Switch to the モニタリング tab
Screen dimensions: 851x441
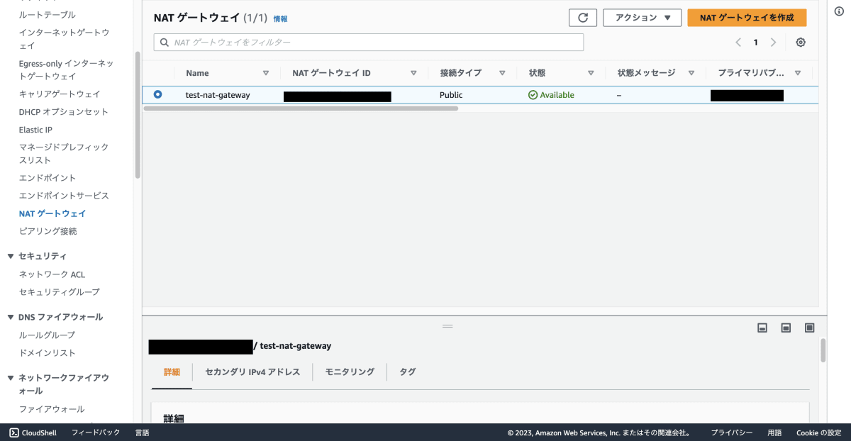pos(350,372)
